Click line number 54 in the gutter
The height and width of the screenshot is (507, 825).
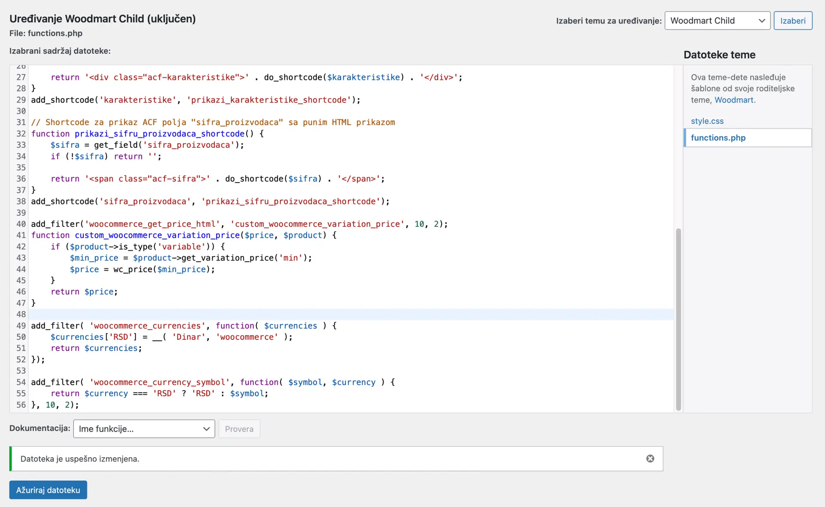(x=21, y=382)
